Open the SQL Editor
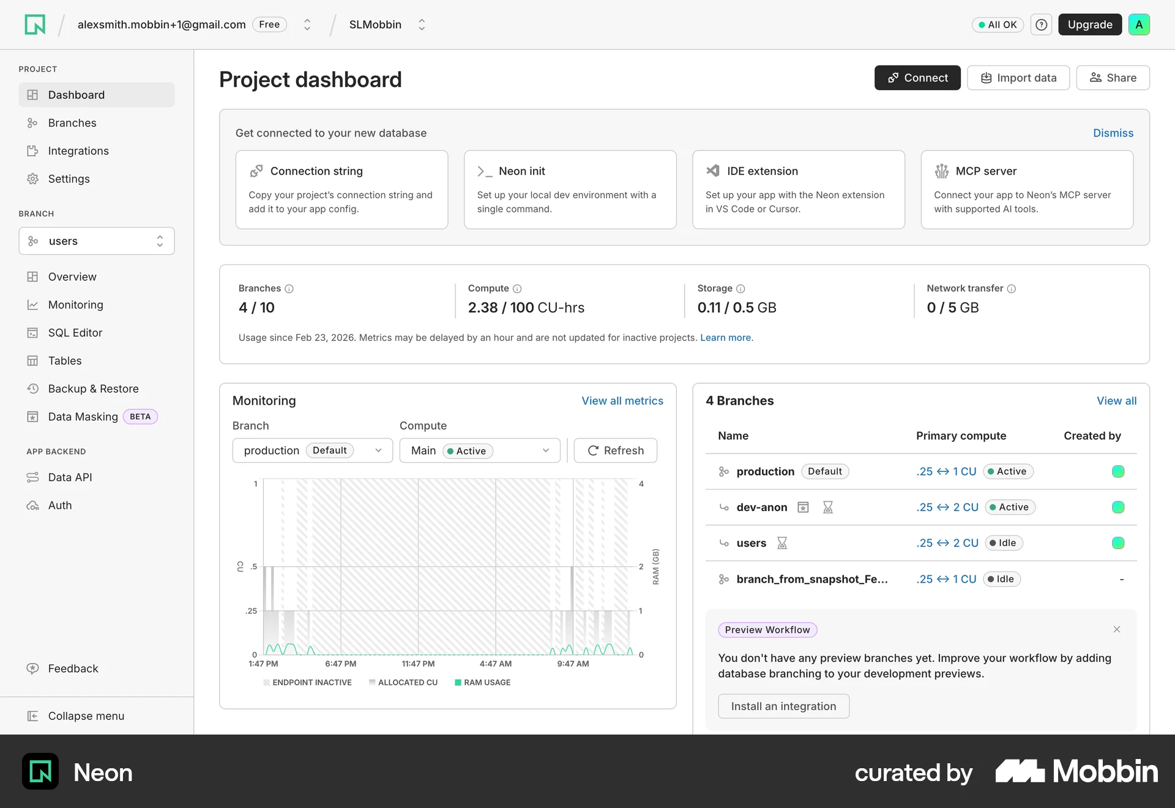The height and width of the screenshot is (808, 1175). coord(97,333)
